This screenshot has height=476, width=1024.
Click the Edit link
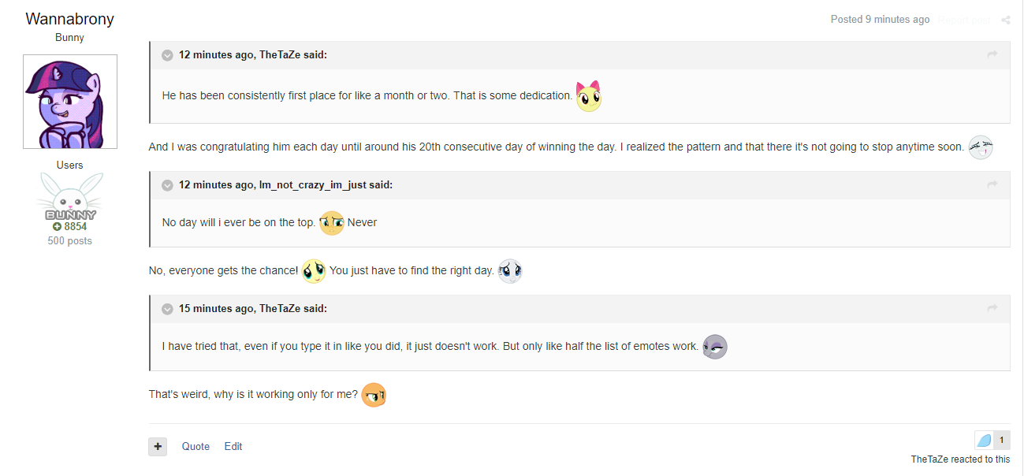(233, 446)
